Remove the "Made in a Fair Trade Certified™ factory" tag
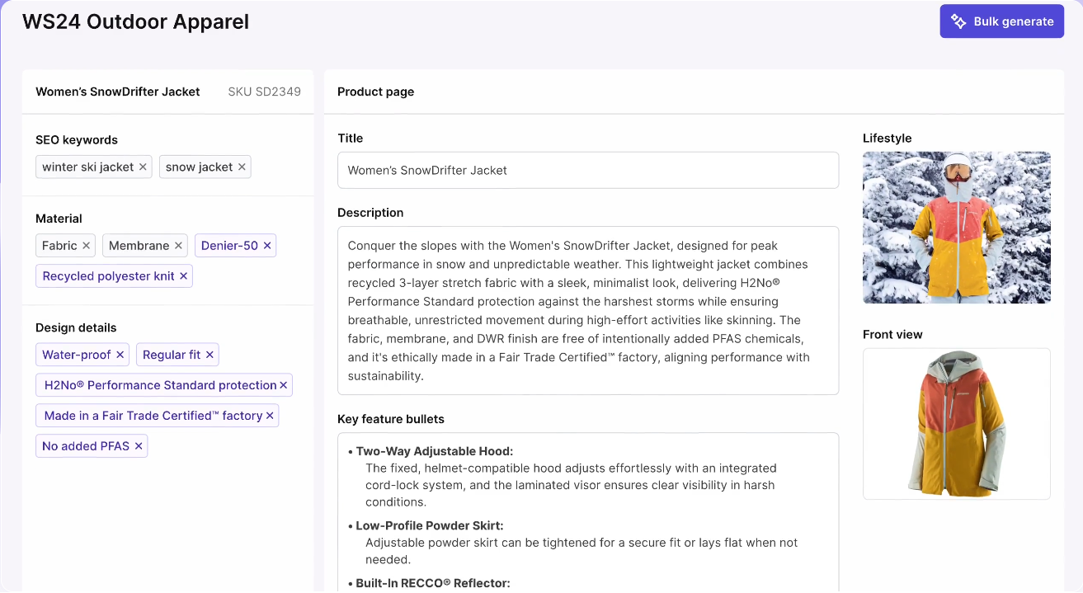 coord(270,415)
